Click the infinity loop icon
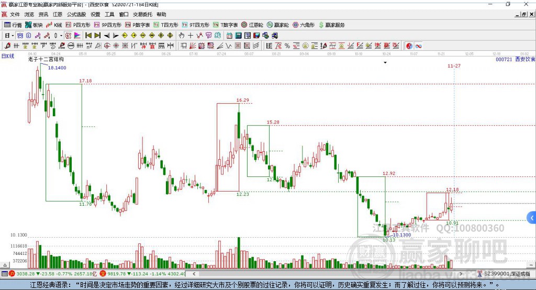This screenshot has width=536, height=290. (x=418, y=46)
